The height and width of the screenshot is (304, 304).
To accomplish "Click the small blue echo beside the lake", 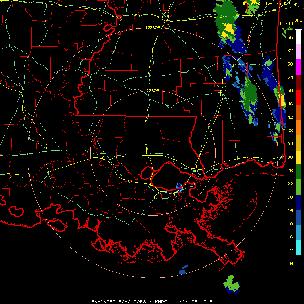I will [x=179, y=187].
